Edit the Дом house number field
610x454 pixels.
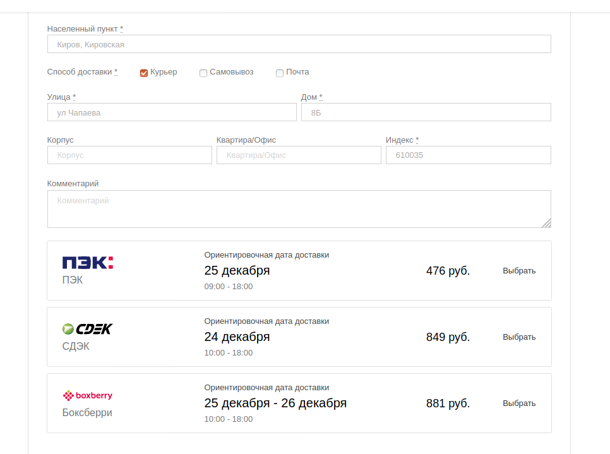426,112
